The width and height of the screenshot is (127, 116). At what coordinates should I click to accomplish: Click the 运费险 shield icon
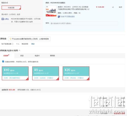3,19
